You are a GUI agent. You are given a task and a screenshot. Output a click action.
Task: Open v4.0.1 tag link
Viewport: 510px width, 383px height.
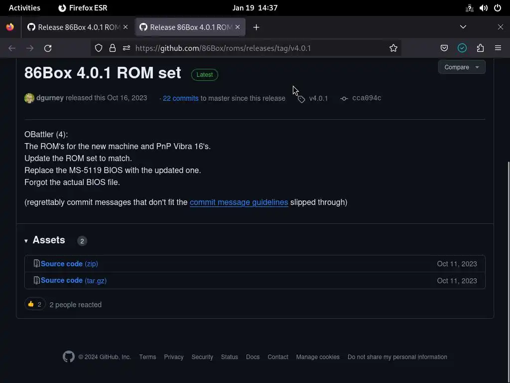point(318,98)
